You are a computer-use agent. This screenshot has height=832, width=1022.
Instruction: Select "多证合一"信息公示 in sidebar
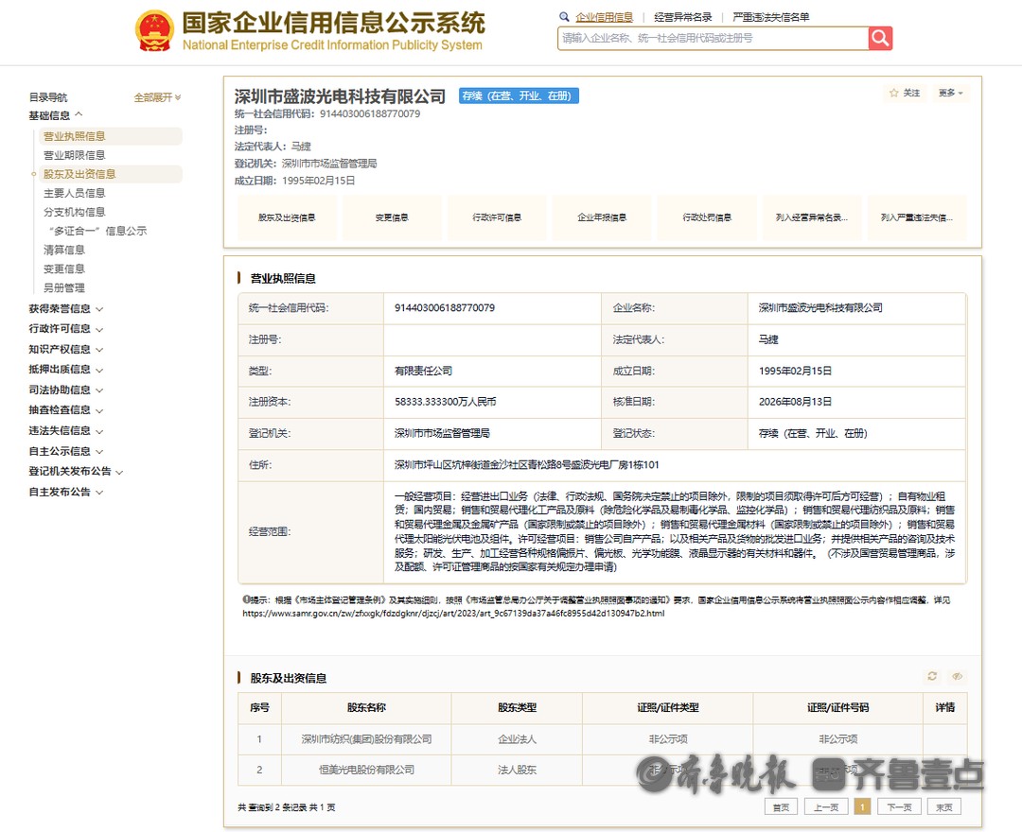pos(97,231)
